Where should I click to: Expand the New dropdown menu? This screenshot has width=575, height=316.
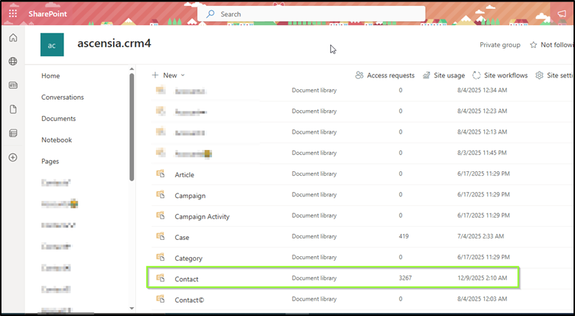169,75
